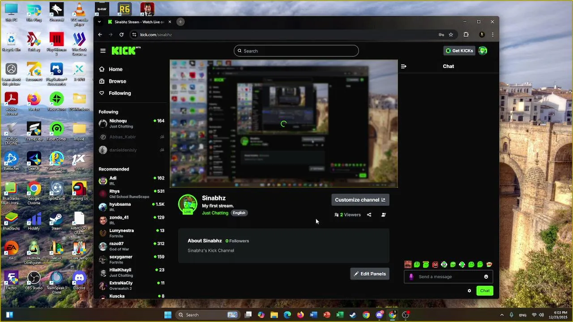
Task: Open recommended channel HilalKhayil
Action: click(132, 272)
